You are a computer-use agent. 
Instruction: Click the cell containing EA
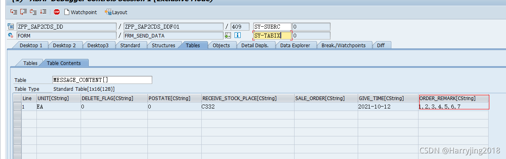[58, 107]
